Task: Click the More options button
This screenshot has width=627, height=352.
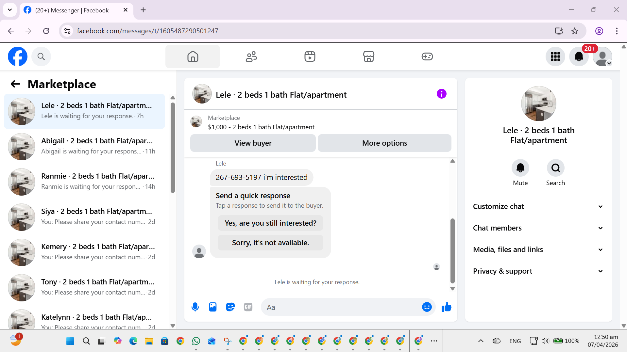Action: (384, 143)
